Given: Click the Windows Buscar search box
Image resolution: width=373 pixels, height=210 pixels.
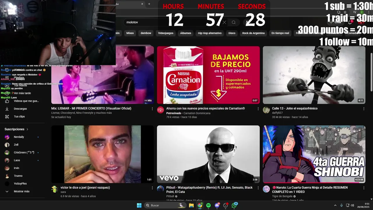Looking at the screenshot, I should pos(166,205).
